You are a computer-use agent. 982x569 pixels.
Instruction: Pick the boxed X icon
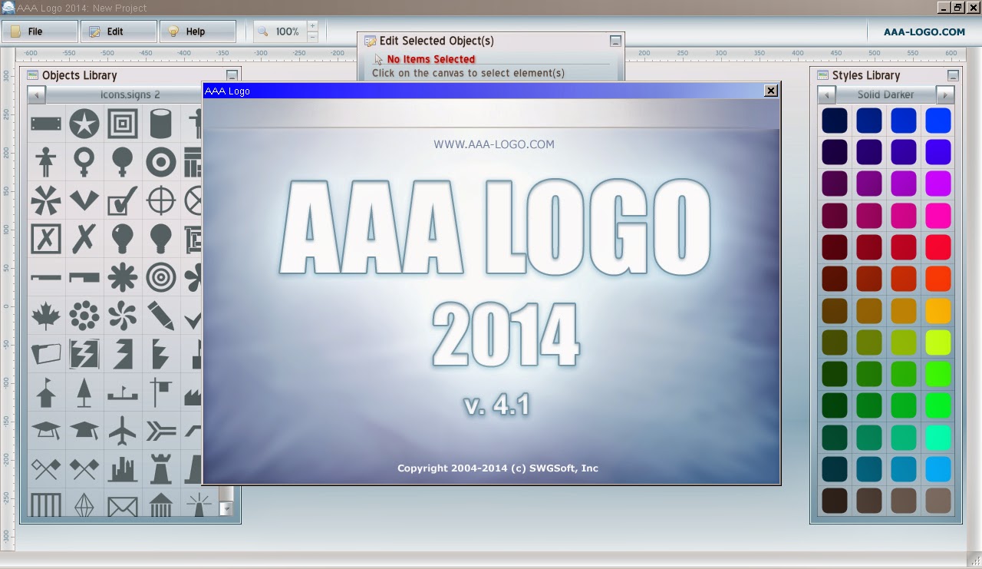[46, 239]
